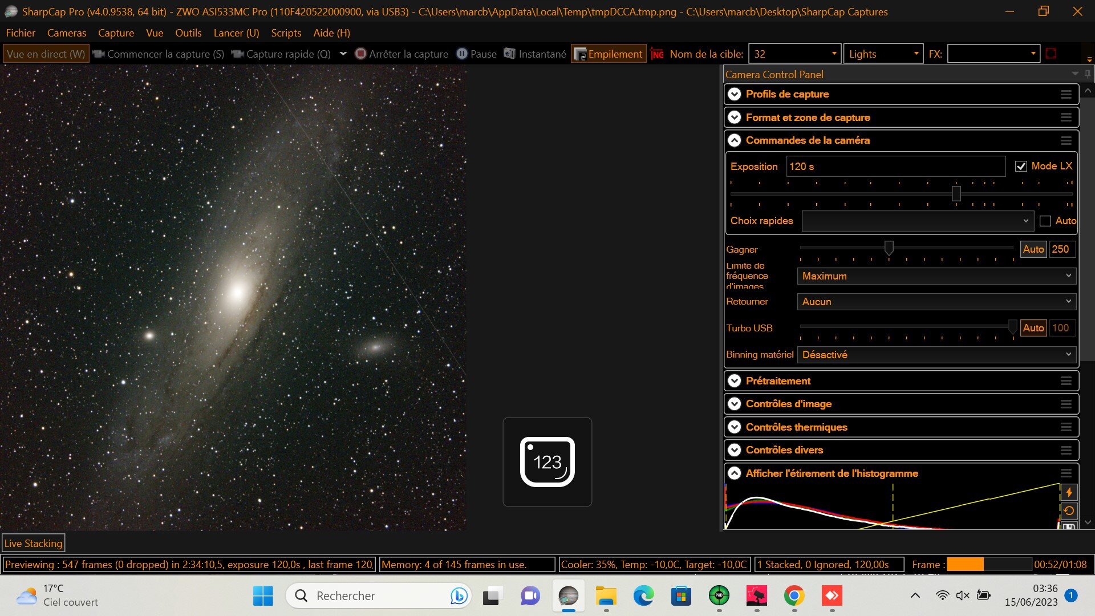Click the Gagner gain slider handle
The height and width of the screenshot is (616, 1095).
(889, 248)
